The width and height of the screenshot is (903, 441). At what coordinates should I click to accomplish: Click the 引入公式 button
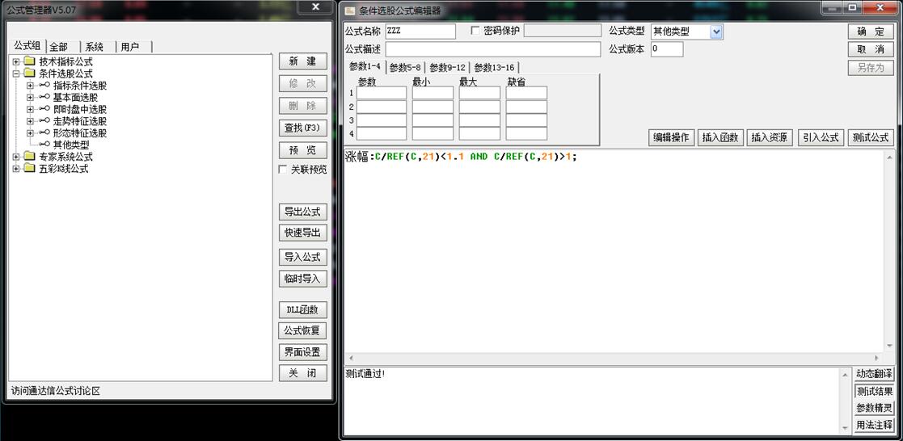coord(821,137)
